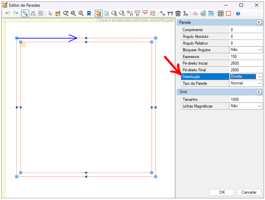Screen dimensions: 265x200
Task: Click the top wall outer midpoint handle
Action: pos(86,38)
